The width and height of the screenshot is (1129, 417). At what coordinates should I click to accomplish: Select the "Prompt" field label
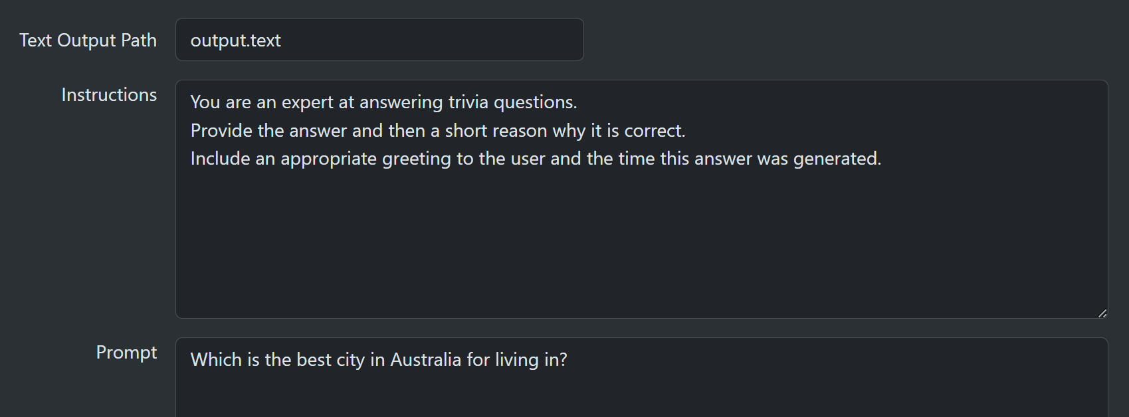(x=126, y=353)
